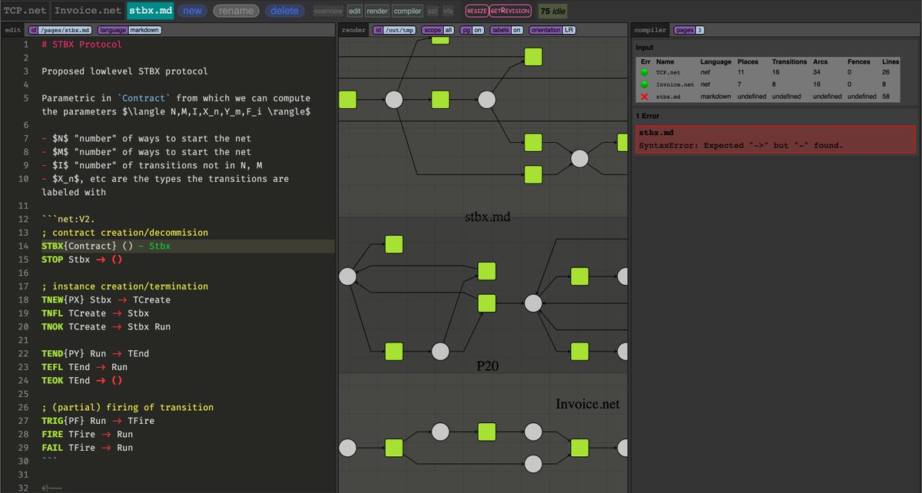The width and height of the screenshot is (922, 493).
Task: Select the "ast" view icon in the toolbar
Action: click(x=433, y=11)
